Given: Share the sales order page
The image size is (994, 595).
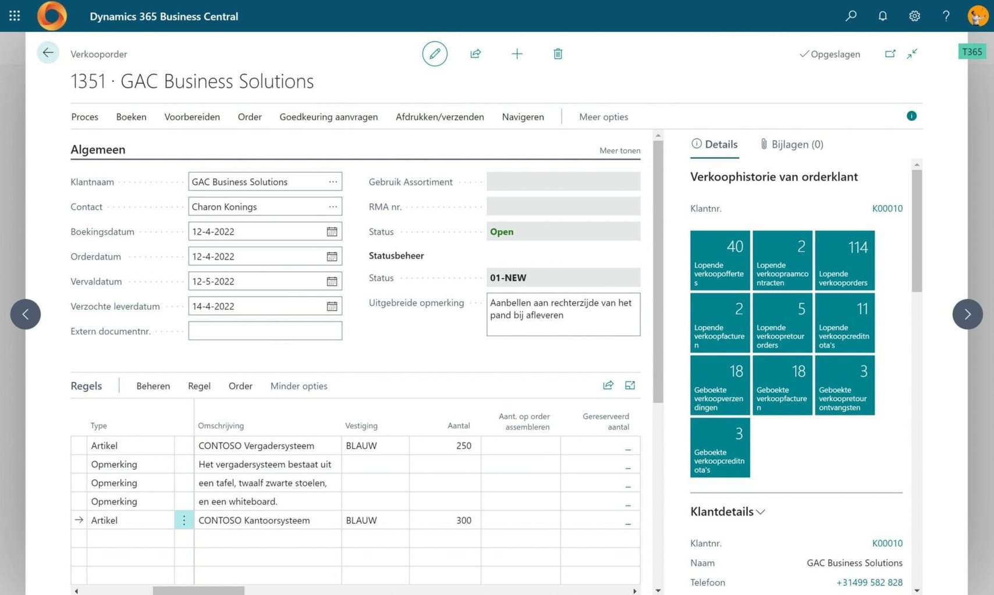Looking at the screenshot, I should [x=475, y=54].
